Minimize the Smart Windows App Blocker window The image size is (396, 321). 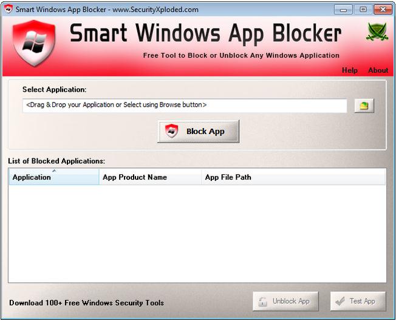pyautogui.click(x=343, y=10)
